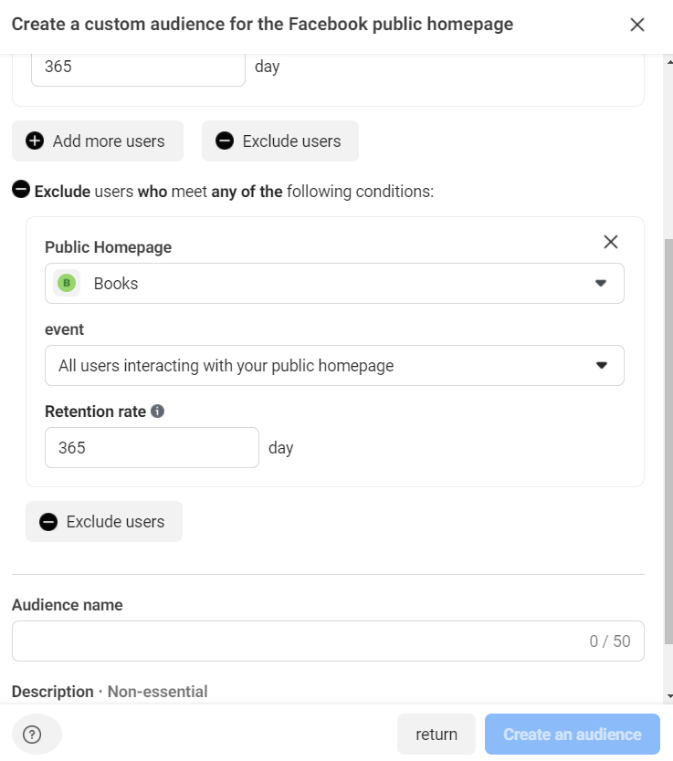
Task: Click the Retention rate info icon
Action: pos(157,412)
